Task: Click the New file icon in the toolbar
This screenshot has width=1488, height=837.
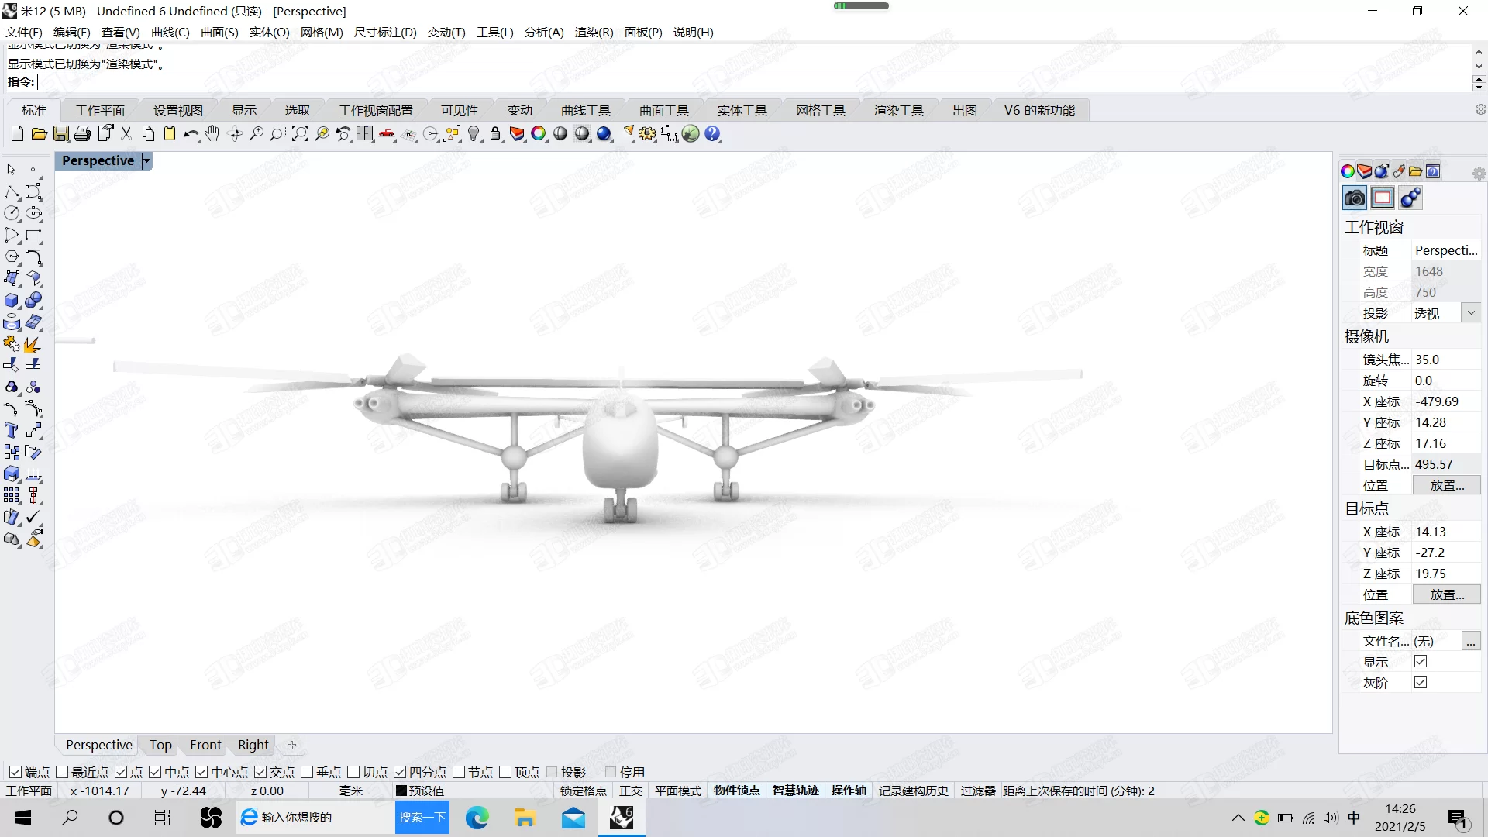Action: (x=17, y=134)
